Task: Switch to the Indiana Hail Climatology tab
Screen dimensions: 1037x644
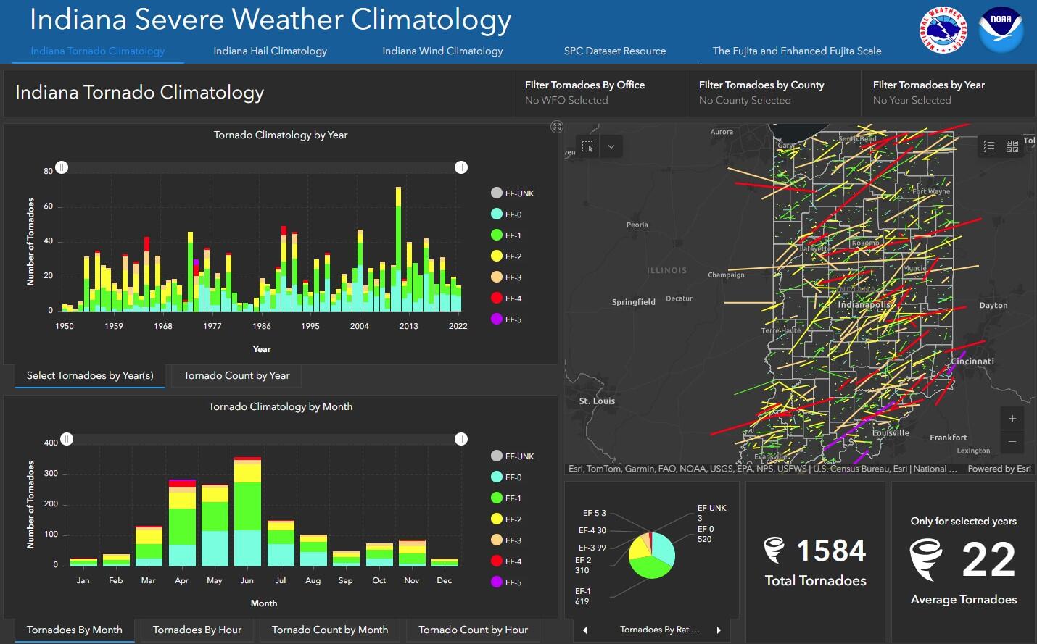Action: pos(269,51)
